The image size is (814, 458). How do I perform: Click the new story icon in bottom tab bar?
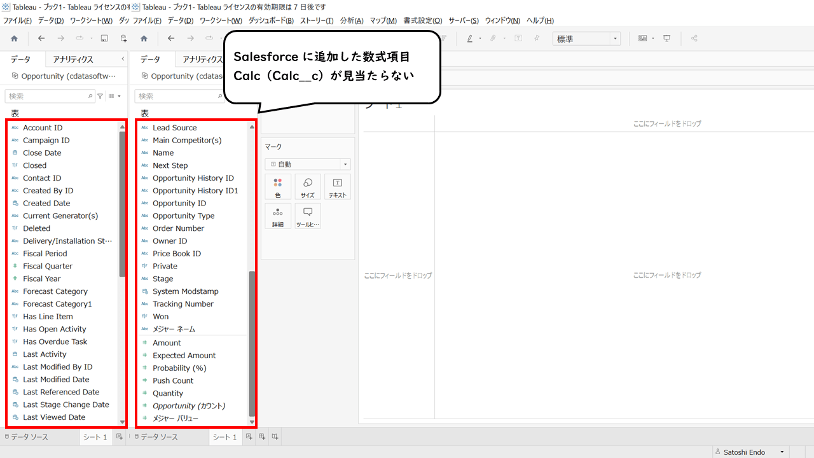click(x=275, y=437)
